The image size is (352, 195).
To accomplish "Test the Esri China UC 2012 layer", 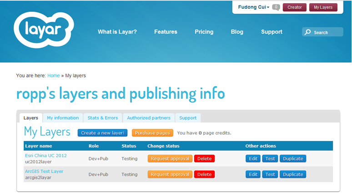I will click(x=270, y=159).
